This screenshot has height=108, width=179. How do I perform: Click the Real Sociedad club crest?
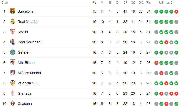point(13,42)
